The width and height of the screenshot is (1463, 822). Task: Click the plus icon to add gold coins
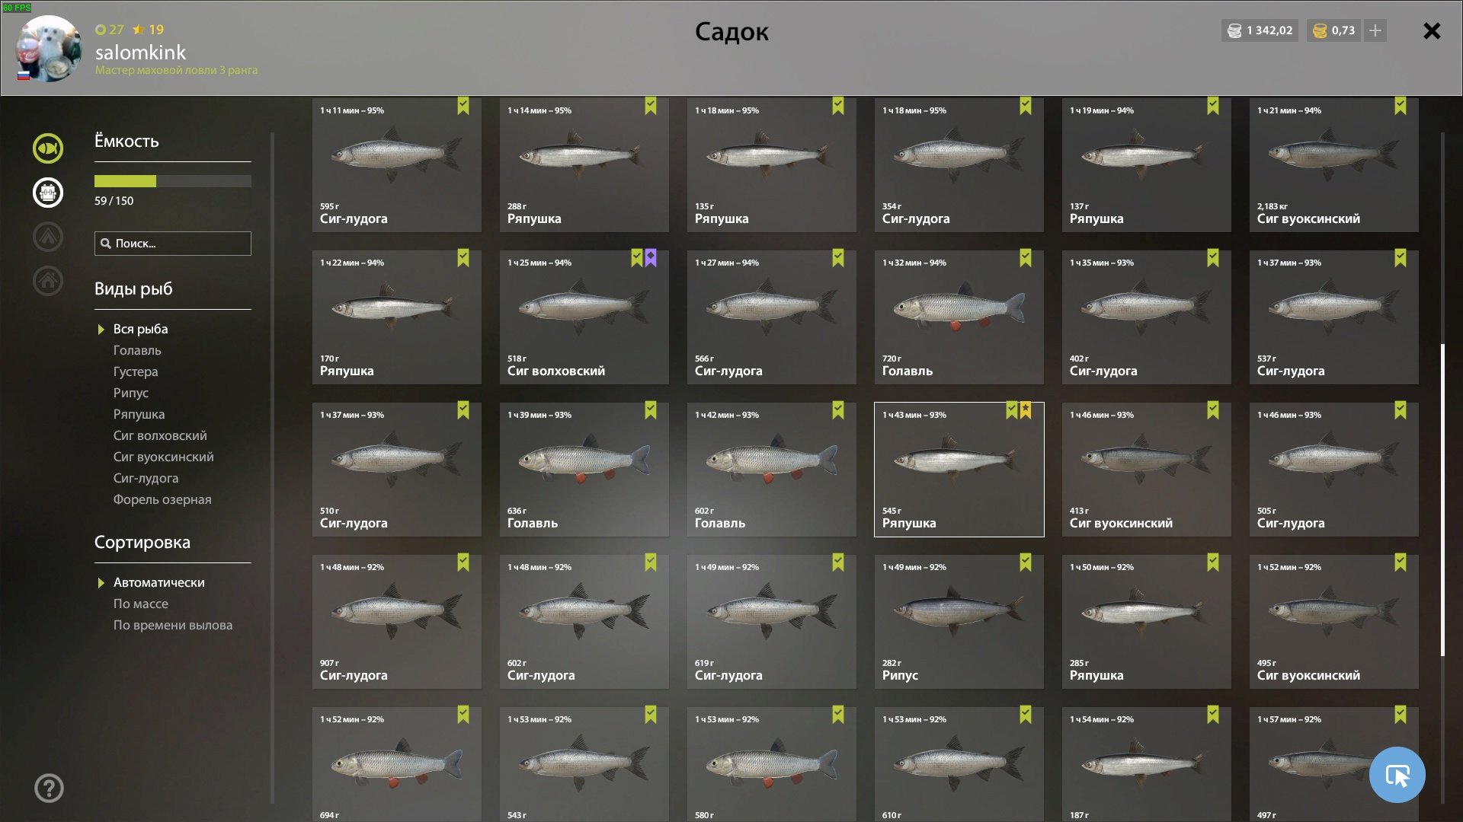(x=1375, y=30)
